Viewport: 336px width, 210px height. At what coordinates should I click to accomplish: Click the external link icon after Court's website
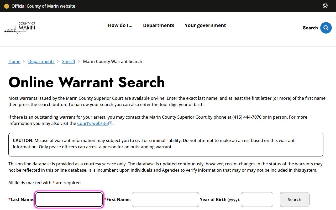pos(110,123)
